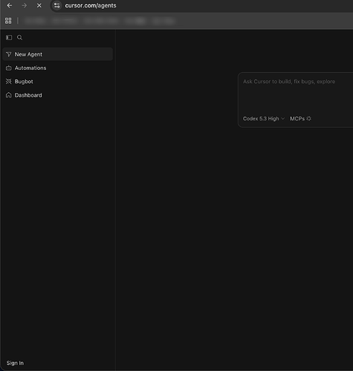The image size is (353, 371).
Task: Toggle the sidebar panel icon
Action: pos(9,37)
